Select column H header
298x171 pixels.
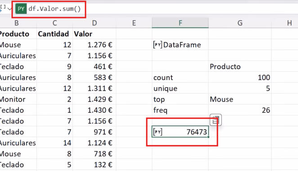(289, 23)
